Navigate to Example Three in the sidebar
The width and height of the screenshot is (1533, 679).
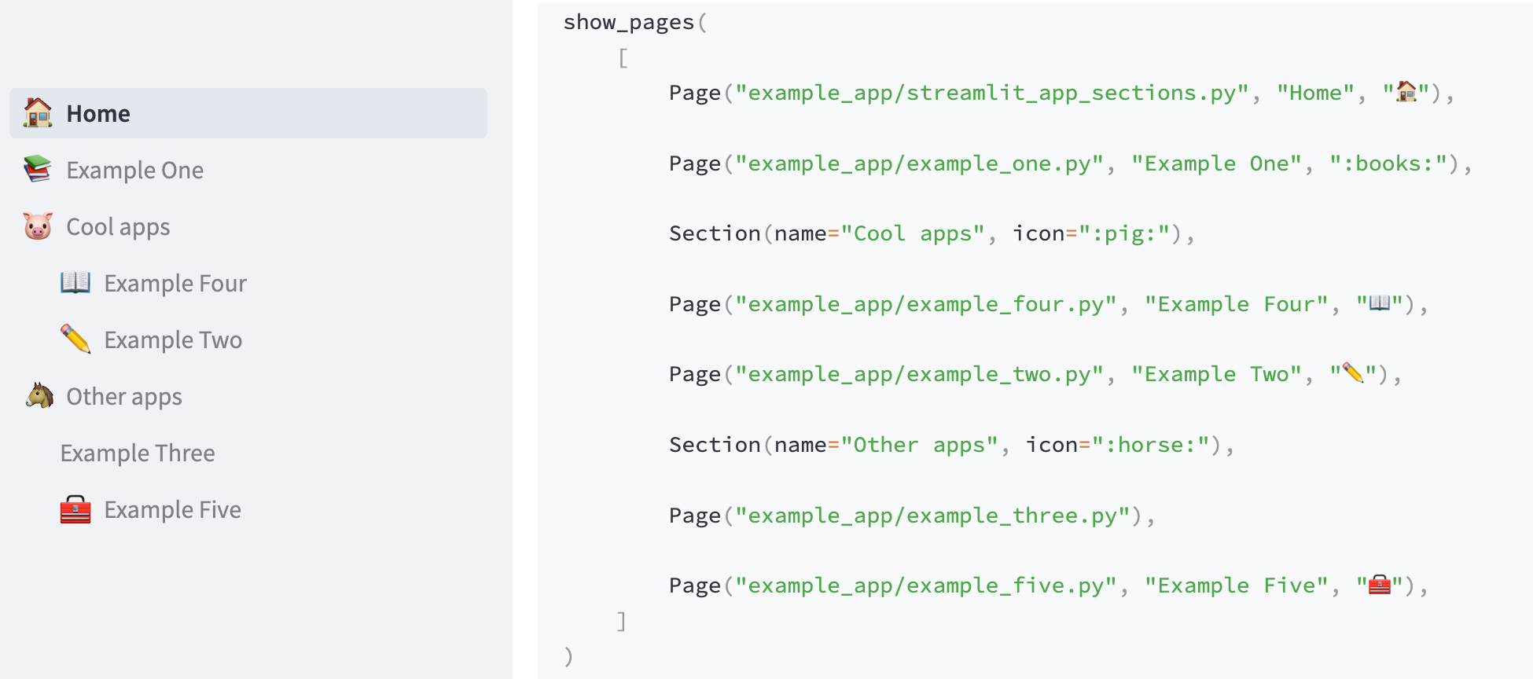(138, 453)
